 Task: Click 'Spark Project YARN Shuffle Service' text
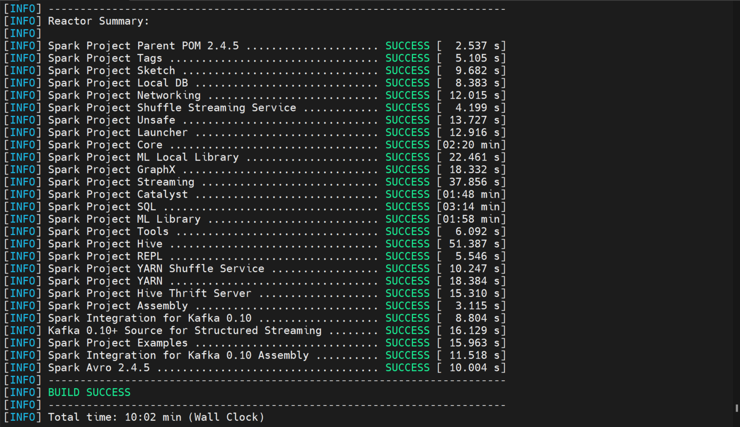[x=156, y=269]
